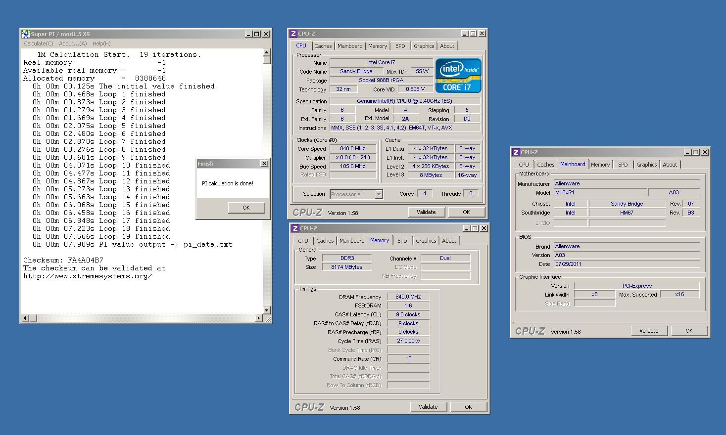Click the Command Rate 1T value
Image resolution: width=726 pixels, height=435 pixels.
pos(408,358)
